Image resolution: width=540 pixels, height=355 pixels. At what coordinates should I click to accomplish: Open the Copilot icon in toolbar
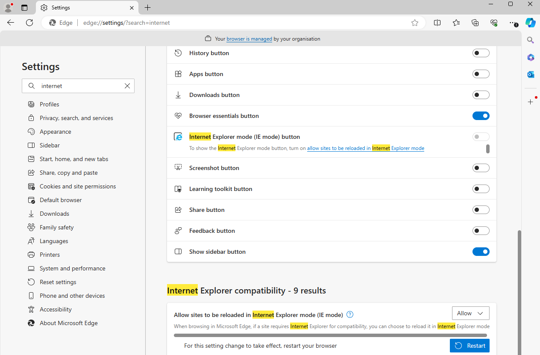pyautogui.click(x=530, y=23)
